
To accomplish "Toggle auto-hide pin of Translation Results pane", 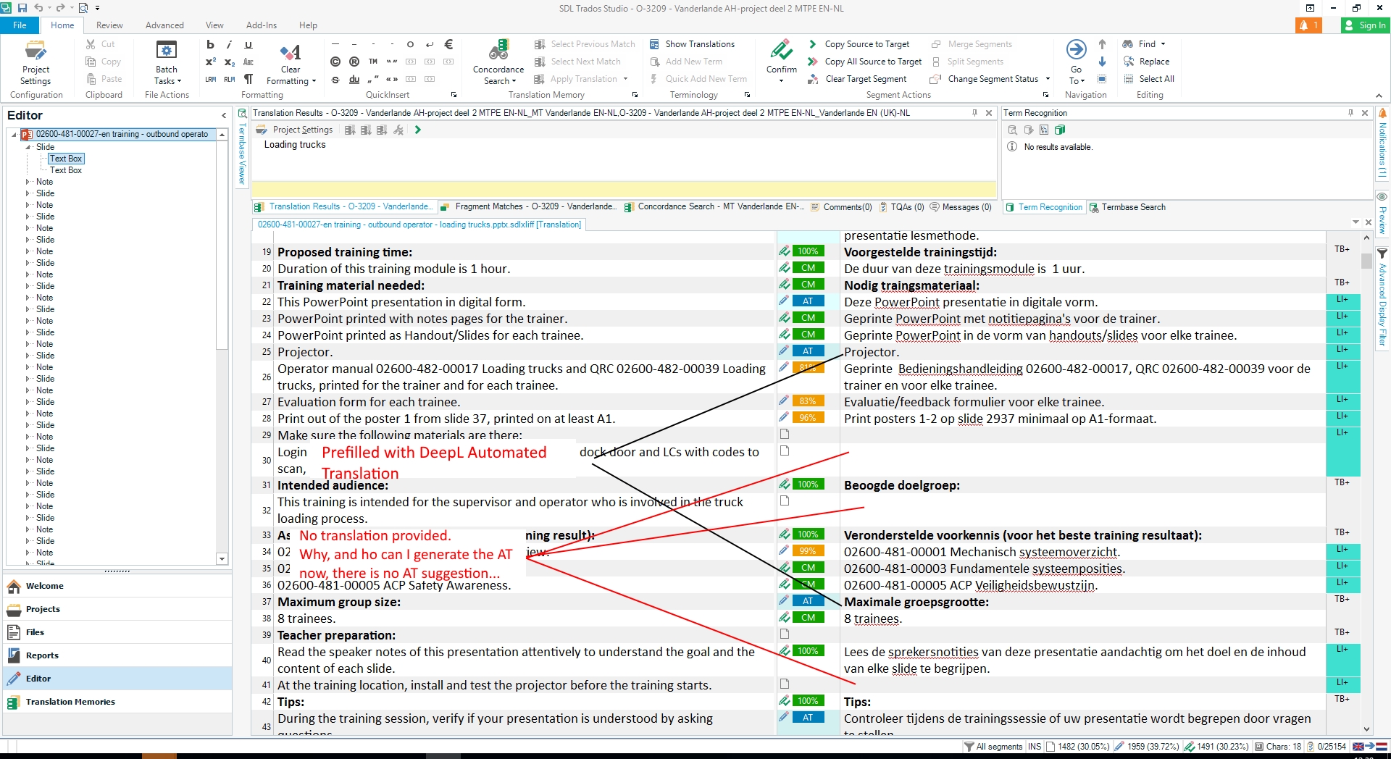I will (974, 113).
